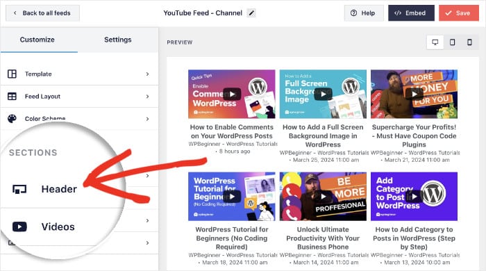
Task: Click the Feed Layout grid icon
Action: [12, 97]
